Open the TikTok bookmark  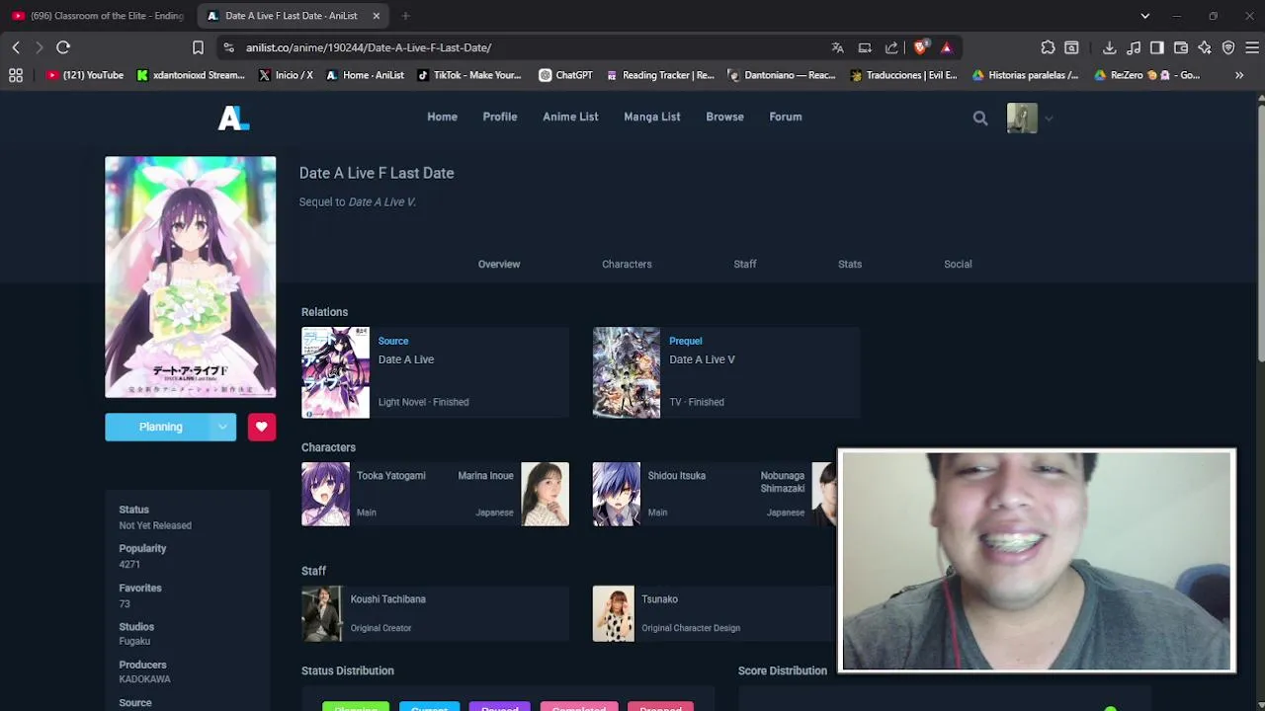469,75
